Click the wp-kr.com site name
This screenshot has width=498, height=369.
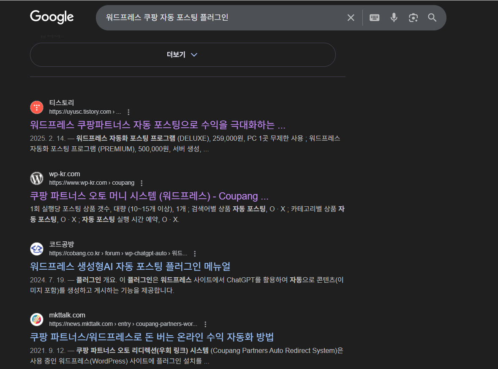pos(65,174)
